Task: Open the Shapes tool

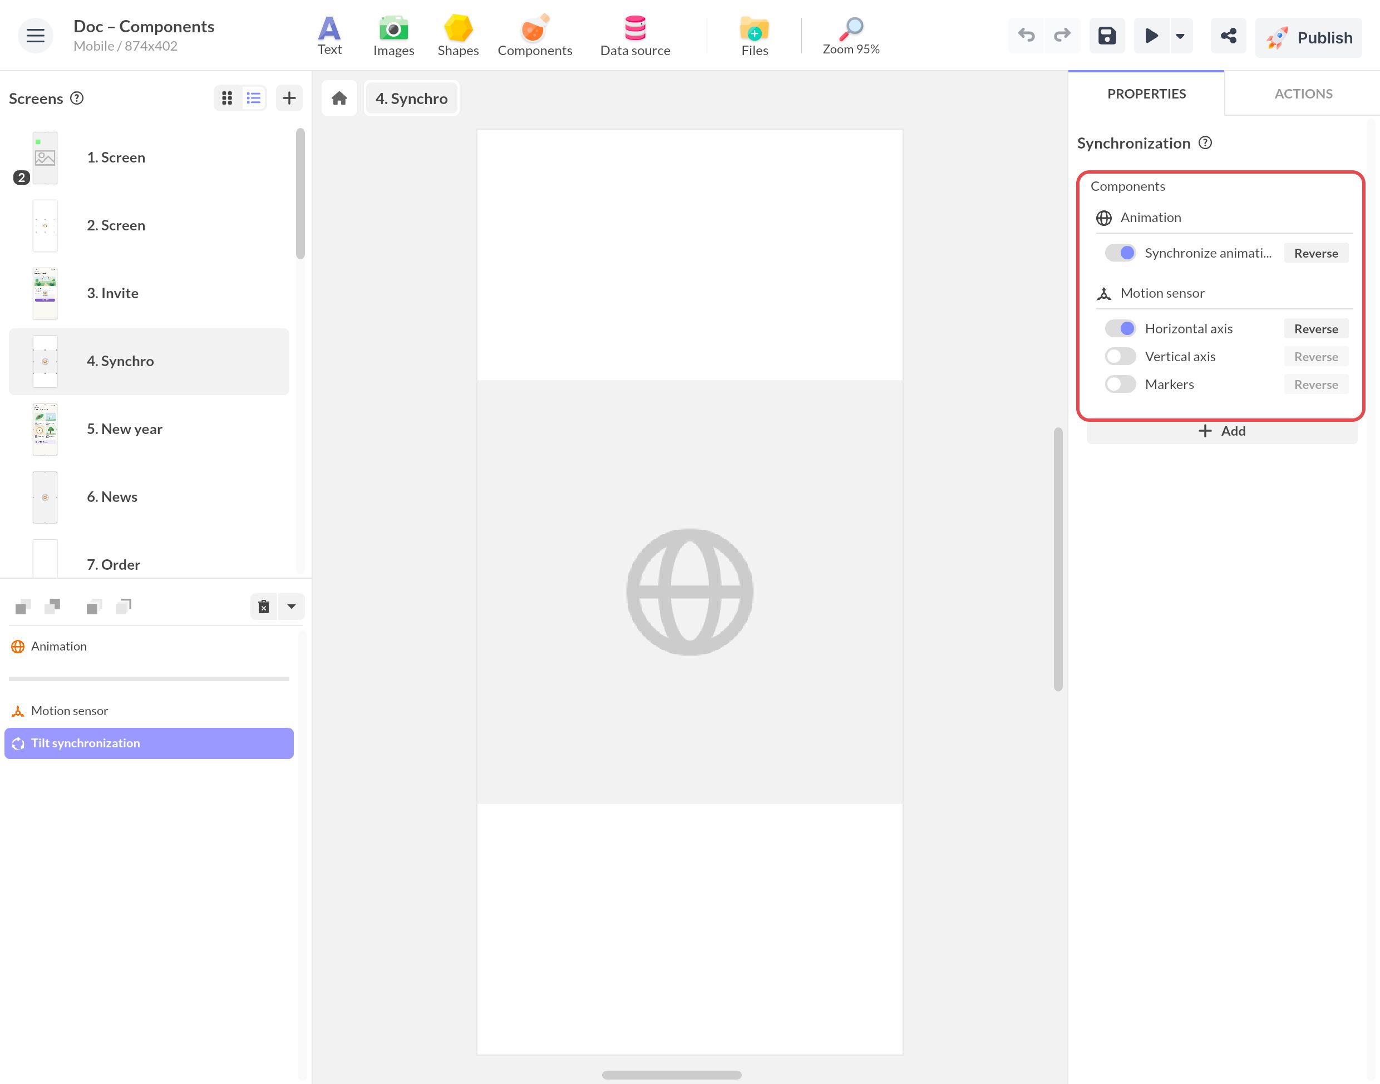Action: tap(458, 36)
